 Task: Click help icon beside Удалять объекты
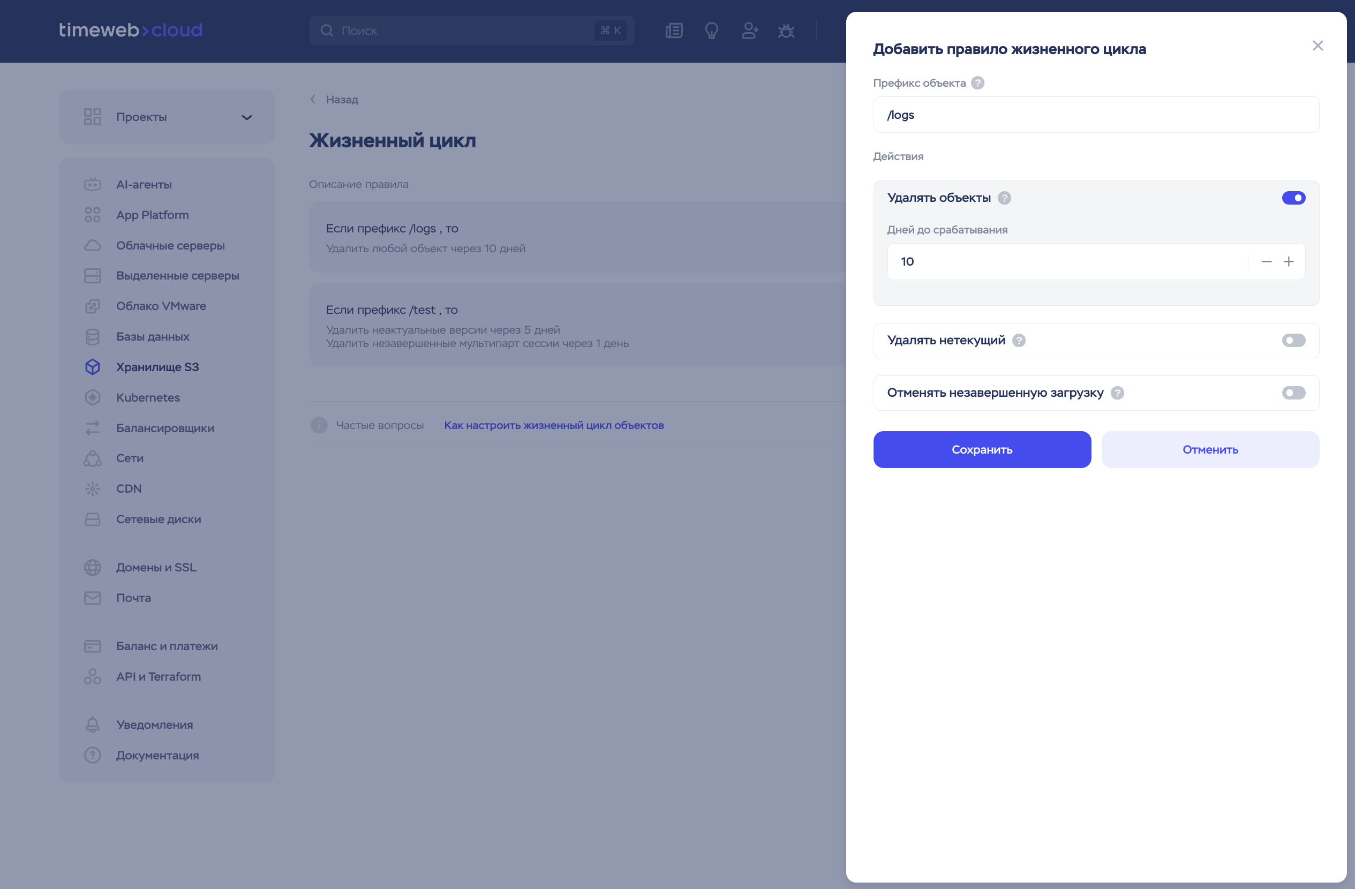pyautogui.click(x=1004, y=198)
